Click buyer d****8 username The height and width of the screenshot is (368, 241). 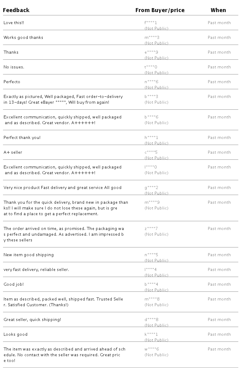click(x=151, y=319)
